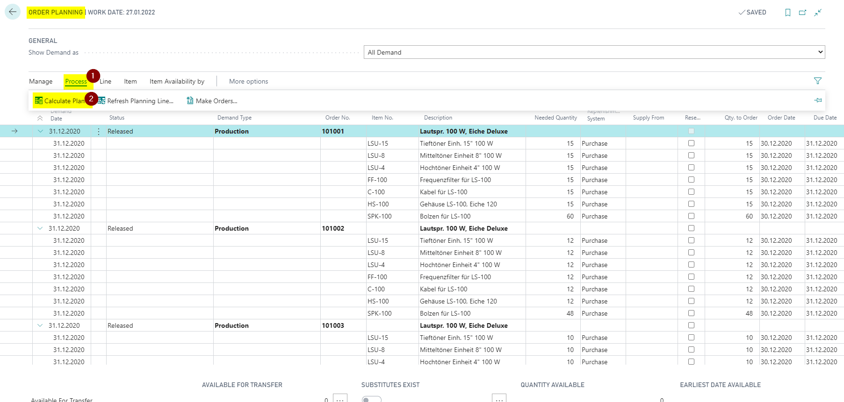
Task: Open the Item Availability by menu
Action: [x=177, y=81]
